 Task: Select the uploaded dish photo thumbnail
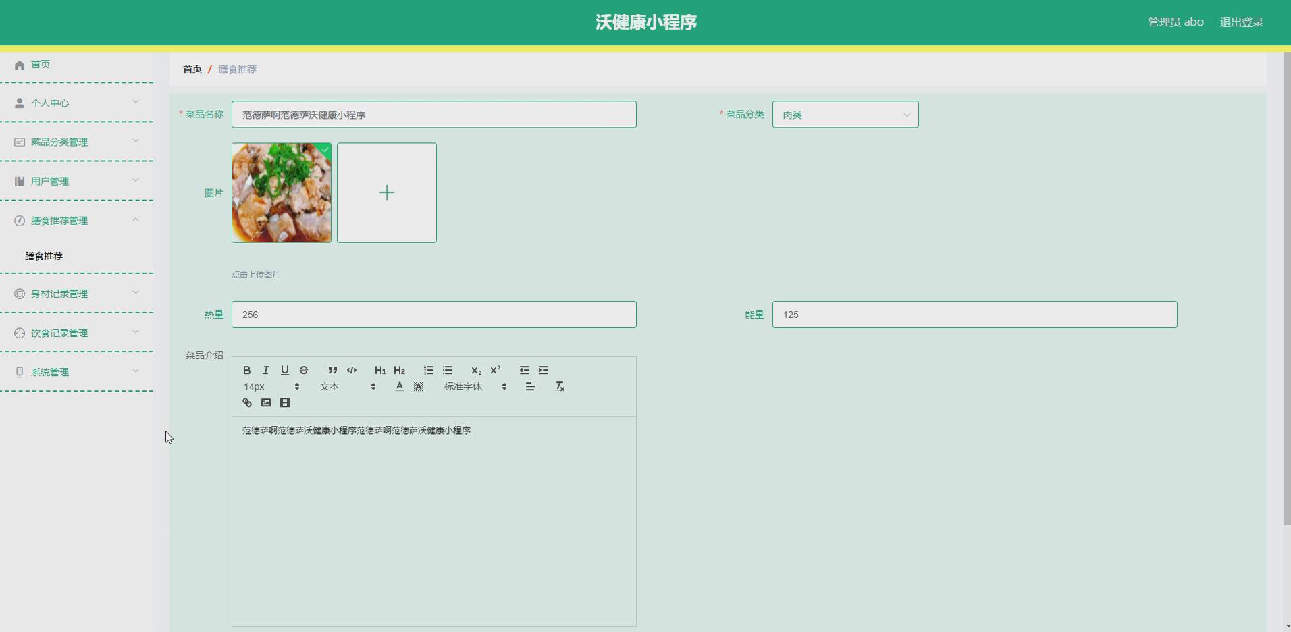coord(282,192)
